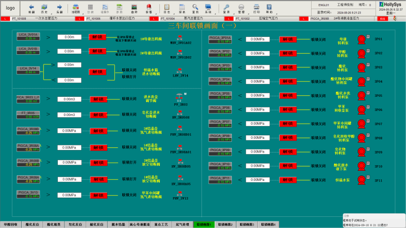Toggle the 解锁 interlock for FT_3R05

98,115
